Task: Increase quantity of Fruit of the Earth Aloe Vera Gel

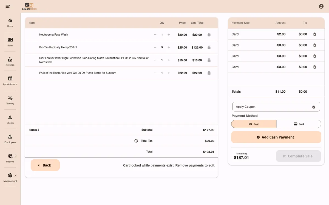Action: pos(169,73)
